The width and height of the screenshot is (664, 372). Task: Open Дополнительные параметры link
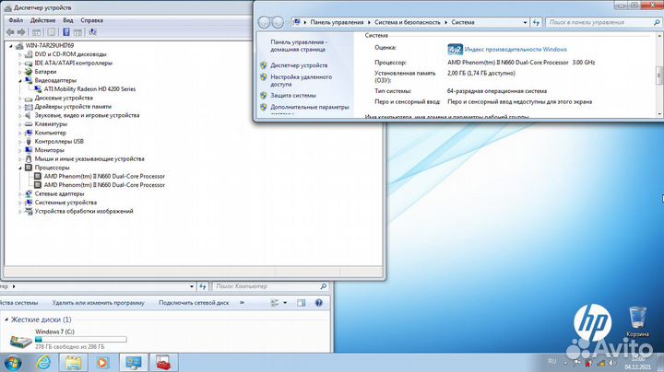pos(310,107)
